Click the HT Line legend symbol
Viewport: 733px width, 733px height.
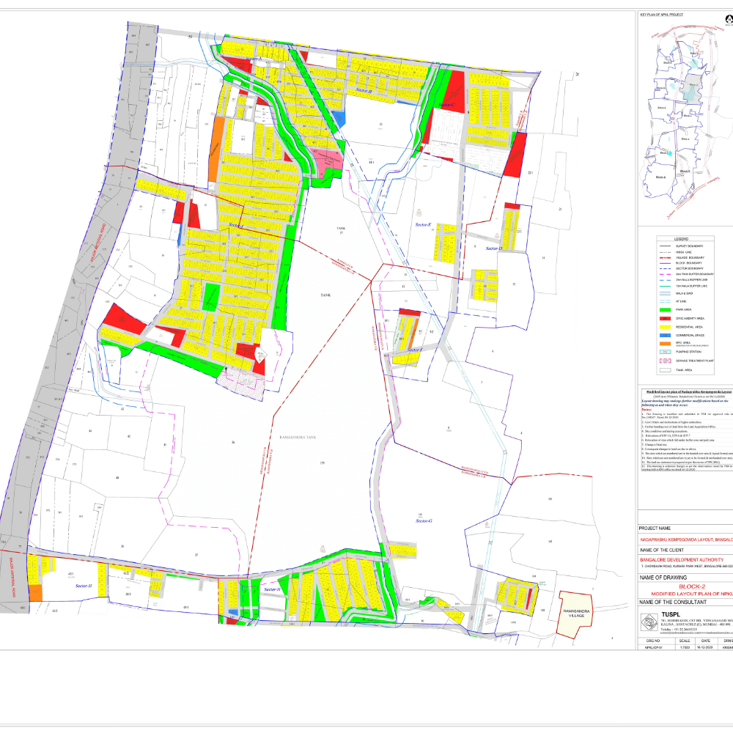(x=666, y=301)
